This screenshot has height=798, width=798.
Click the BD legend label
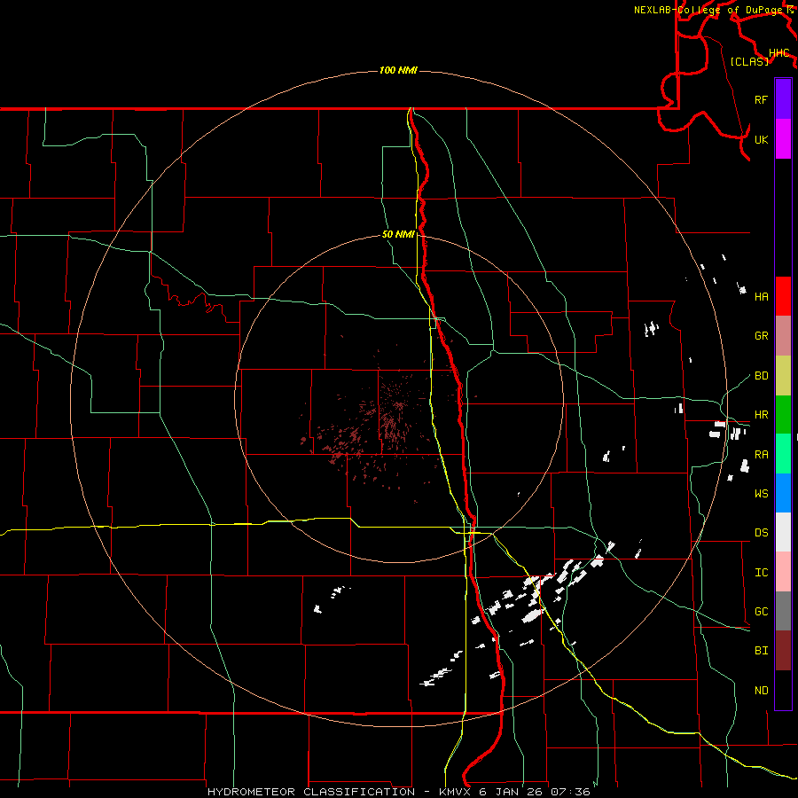[x=761, y=376]
